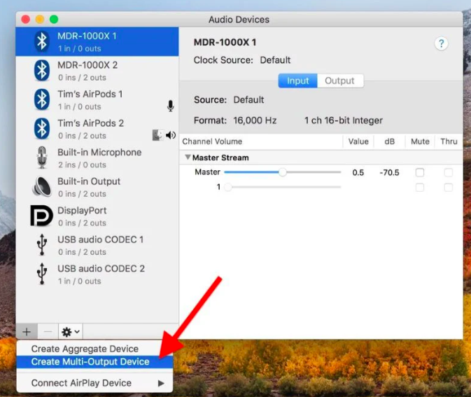Screen dimensions: 471x397
Task: Click the Bluetooth icon of Tim's AirPods 2
Action: tap(42, 129)
